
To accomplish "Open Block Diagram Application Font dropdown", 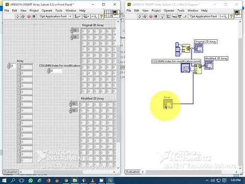I will click(x=203, y=16).
